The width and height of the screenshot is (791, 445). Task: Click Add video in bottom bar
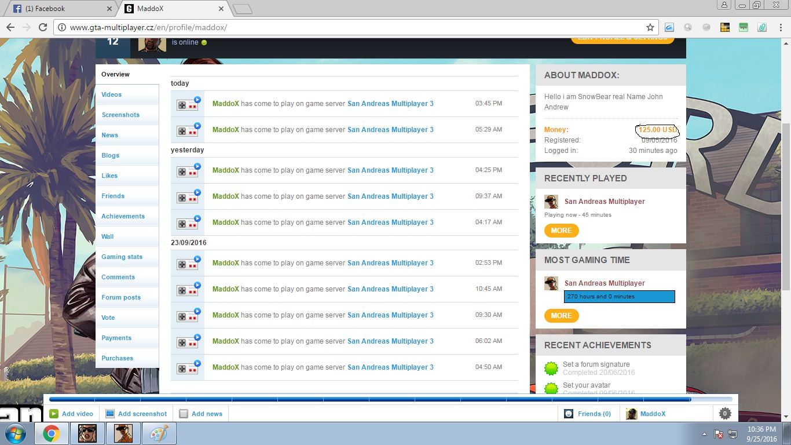pos(71,414)
